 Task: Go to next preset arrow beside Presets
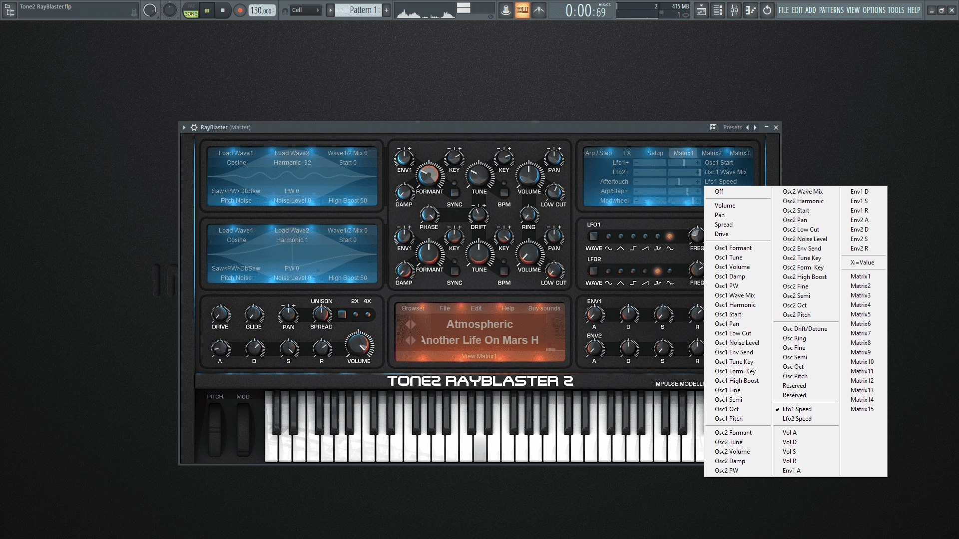pos(755,127)
